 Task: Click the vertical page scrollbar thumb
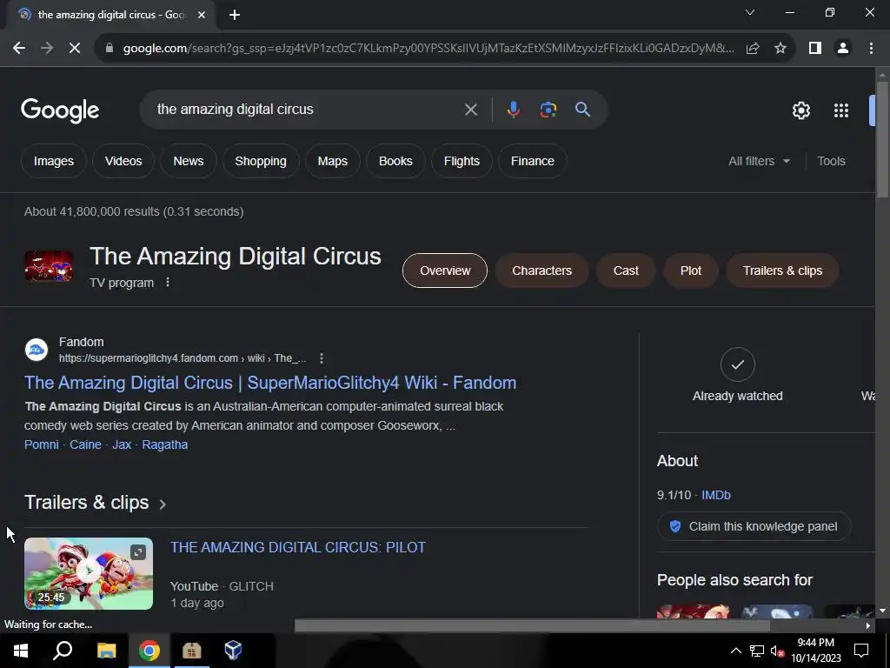[x=881, y=140]
